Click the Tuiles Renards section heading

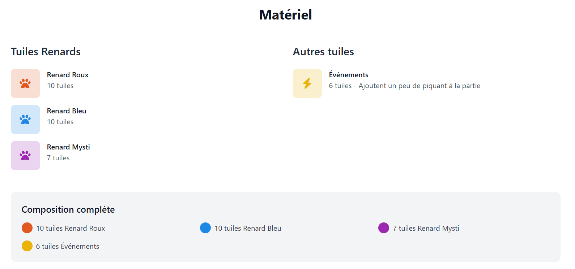click(46, 52)
